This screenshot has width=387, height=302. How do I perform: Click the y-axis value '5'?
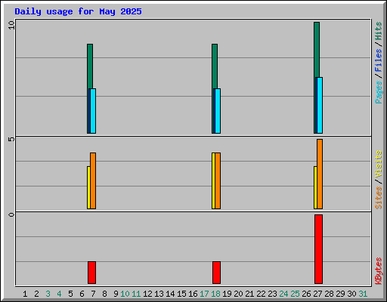(x=11, y=139)
